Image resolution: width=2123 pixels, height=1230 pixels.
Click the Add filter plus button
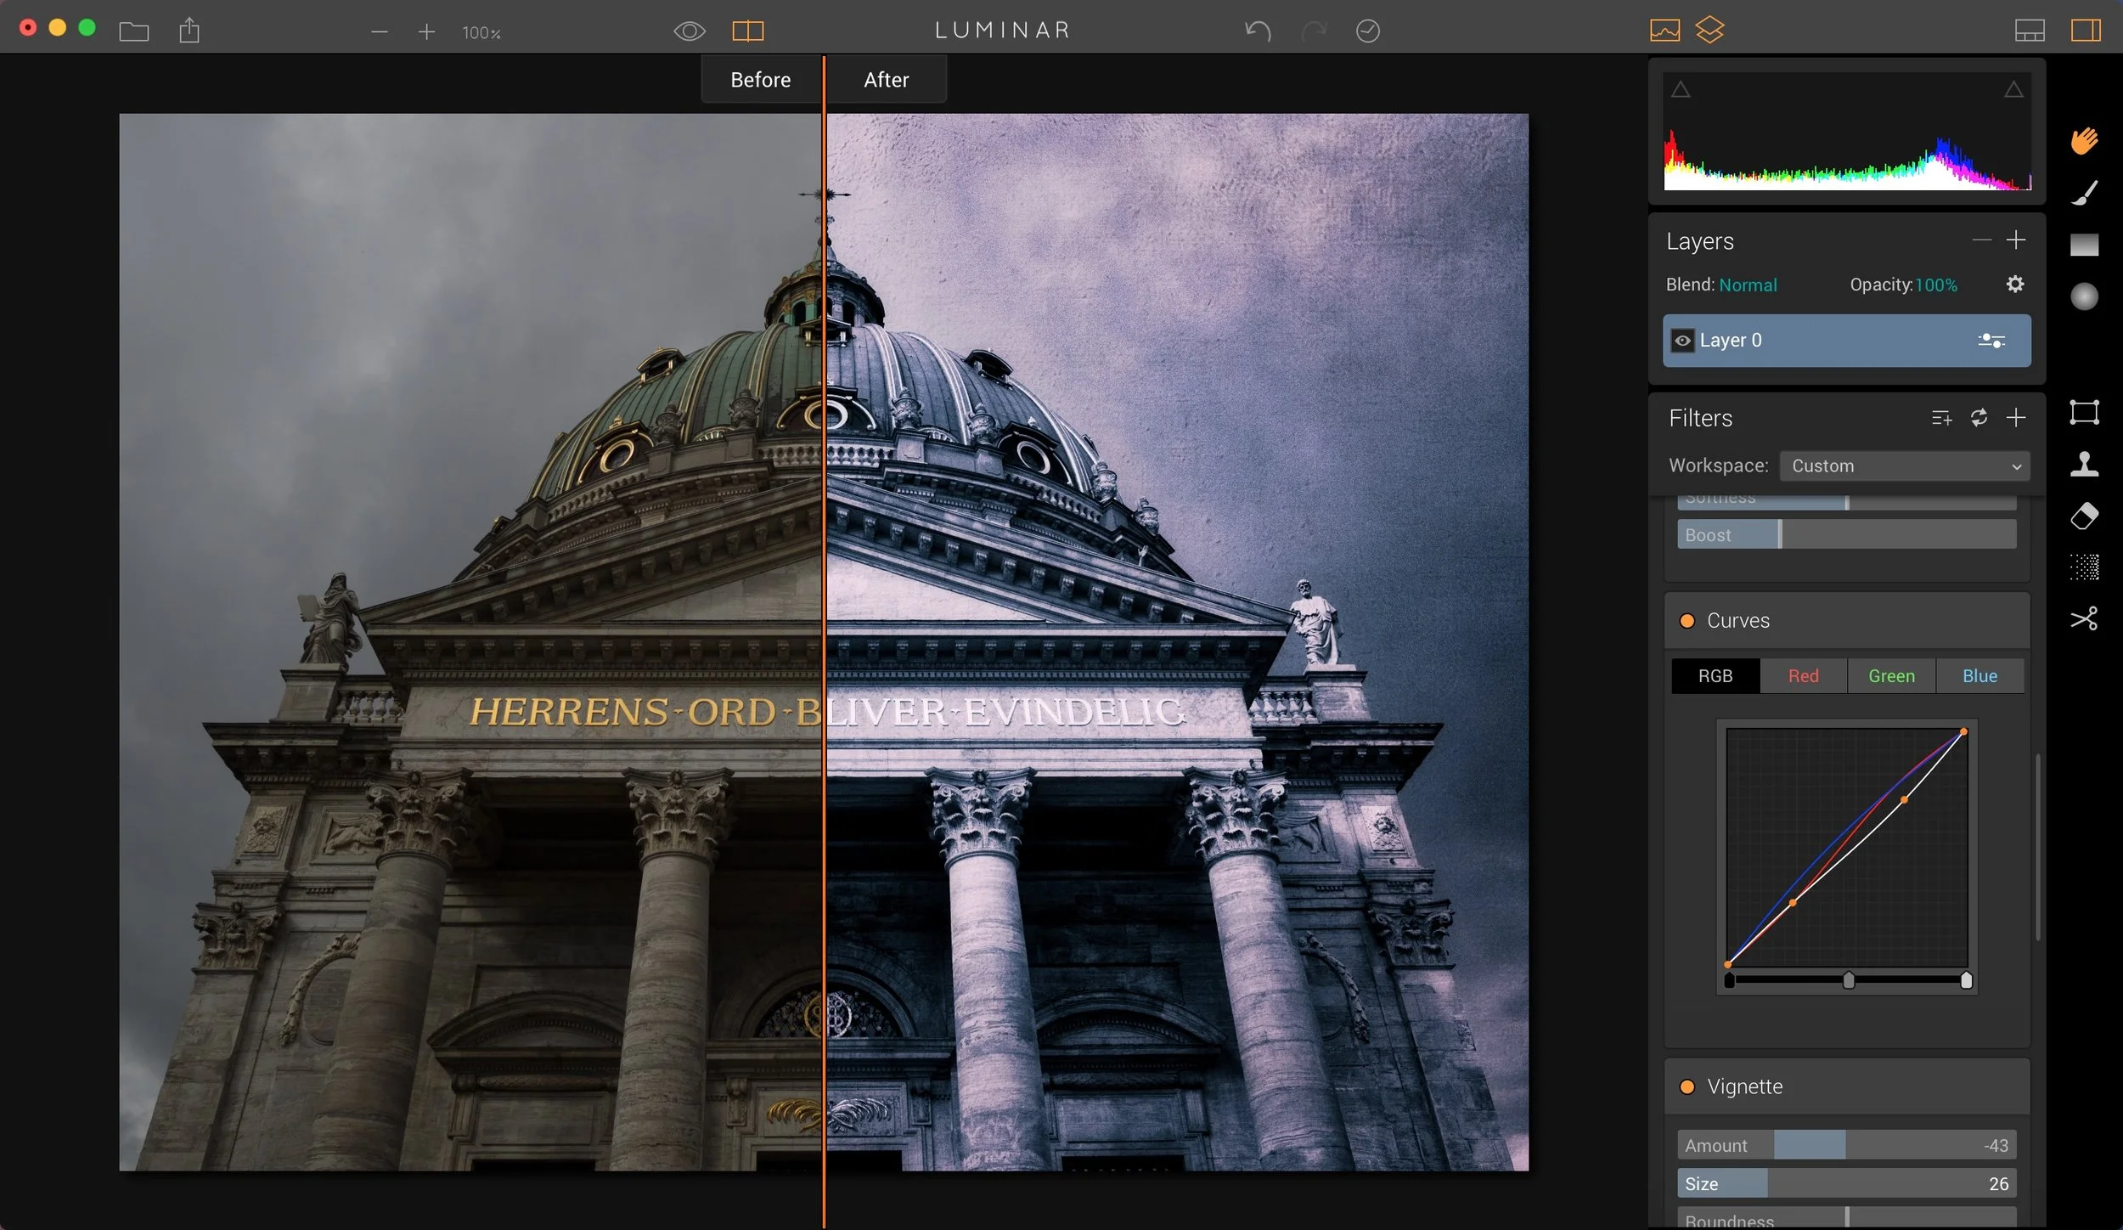(2015, 417)
